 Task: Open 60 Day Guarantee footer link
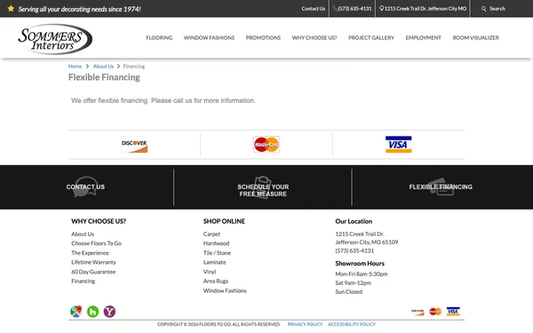click(x=93, y=272)
